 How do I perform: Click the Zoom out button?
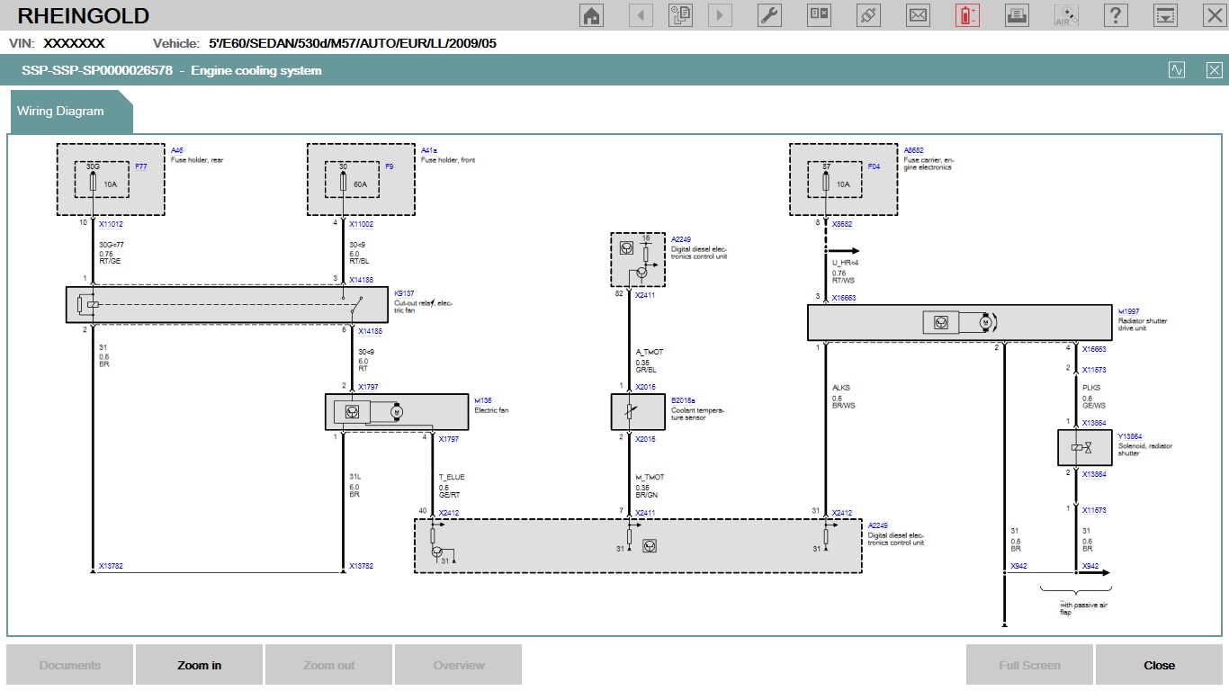pos(329,666)
